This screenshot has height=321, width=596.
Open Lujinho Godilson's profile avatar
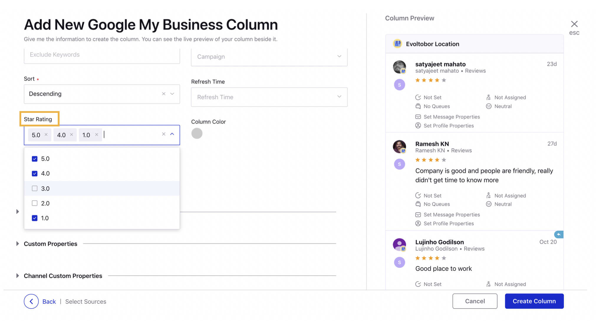click(x=399, y=245)
